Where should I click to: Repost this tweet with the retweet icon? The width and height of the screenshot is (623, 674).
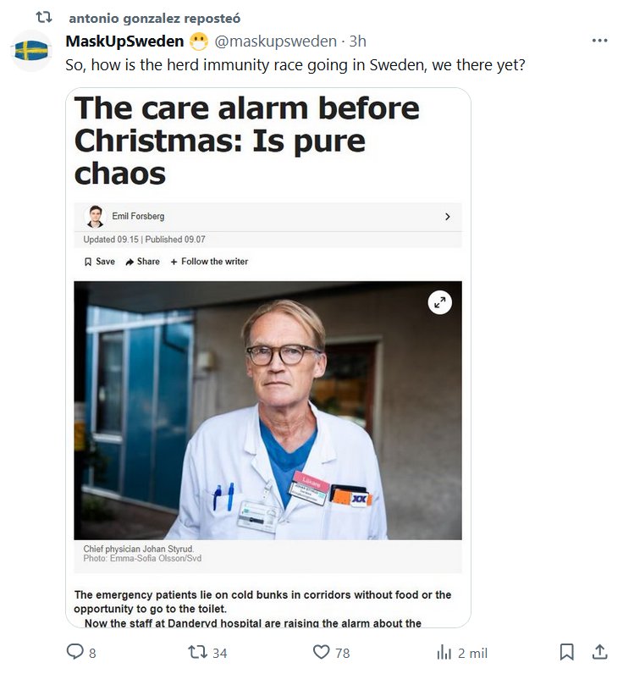[198, 652]
